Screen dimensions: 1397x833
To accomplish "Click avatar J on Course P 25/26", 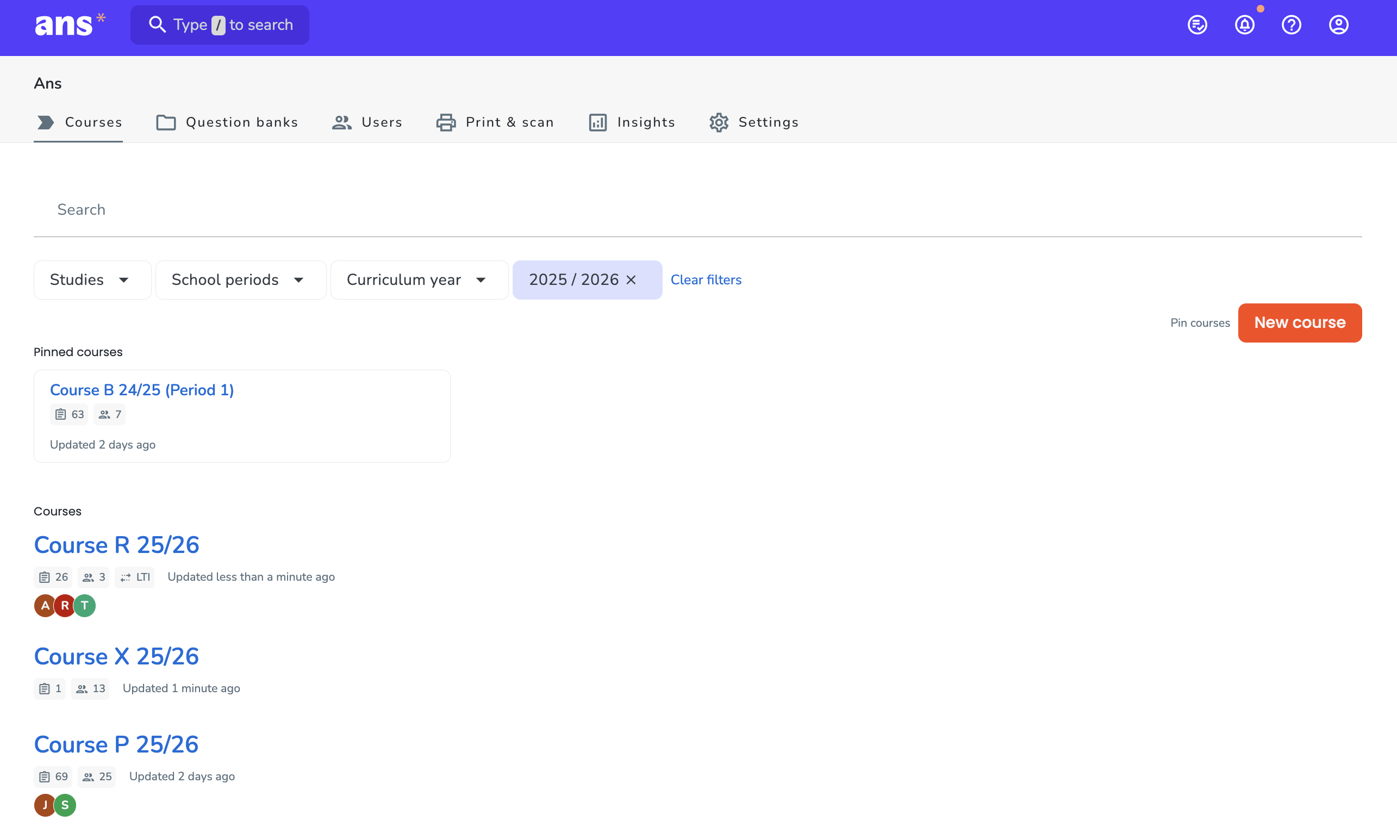I will [x=45, y=805].
